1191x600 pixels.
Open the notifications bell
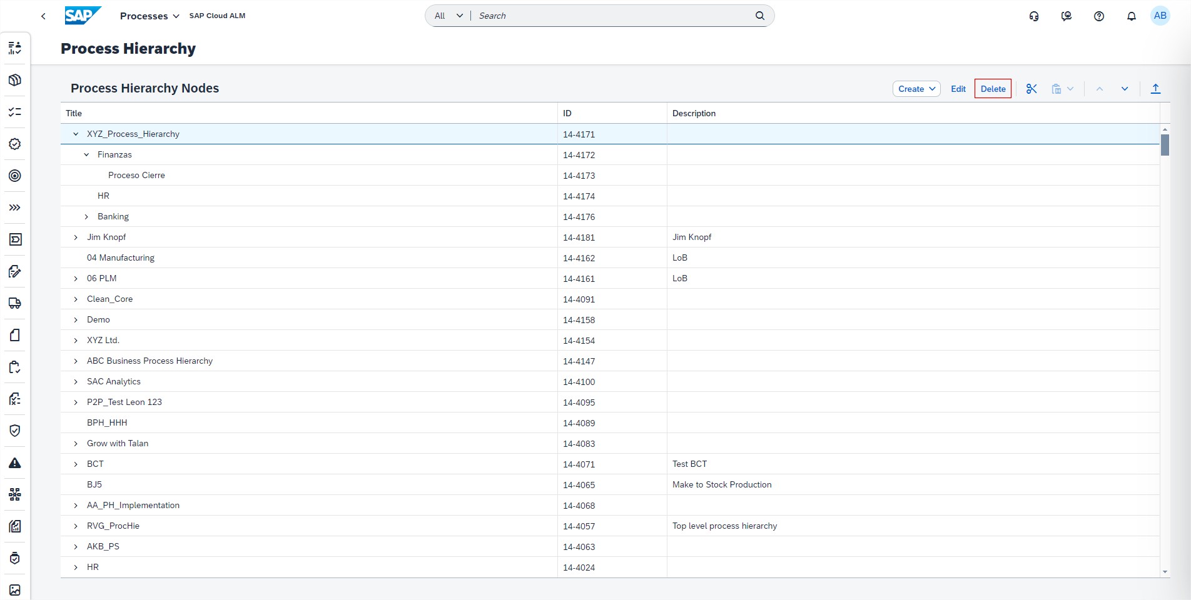pyautogui.click(x=1131, y=16)
